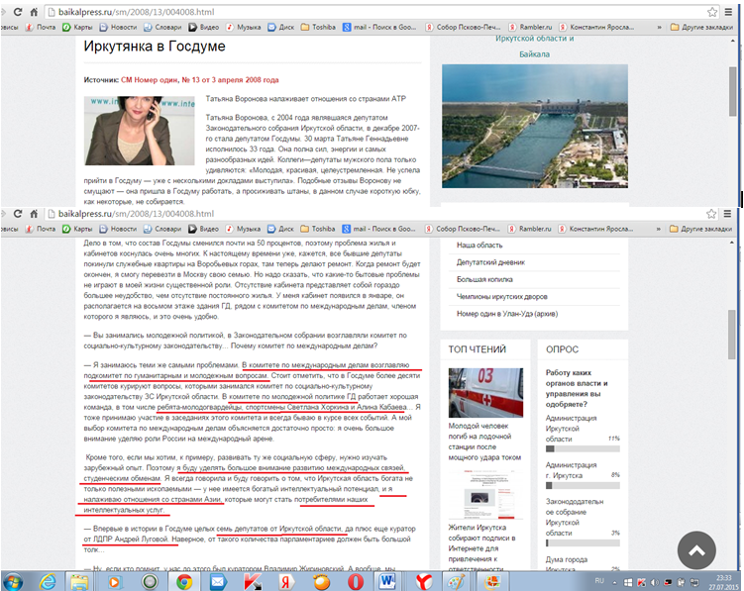Open 'Почта' bookmark in upper browser
The image size is (744, 591).
41,28
